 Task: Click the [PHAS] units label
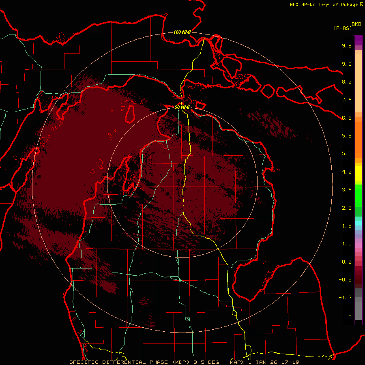(343, 28)
